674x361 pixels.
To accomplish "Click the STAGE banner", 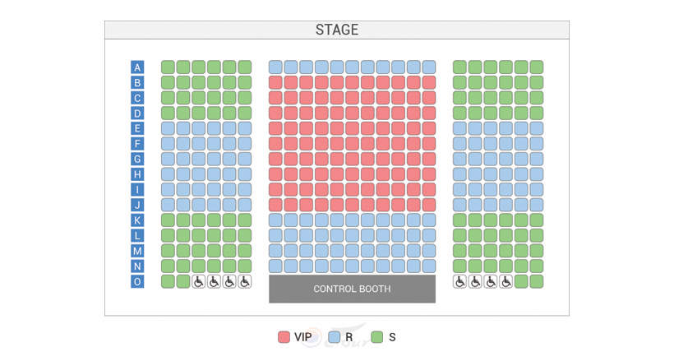I will [337, 30].
